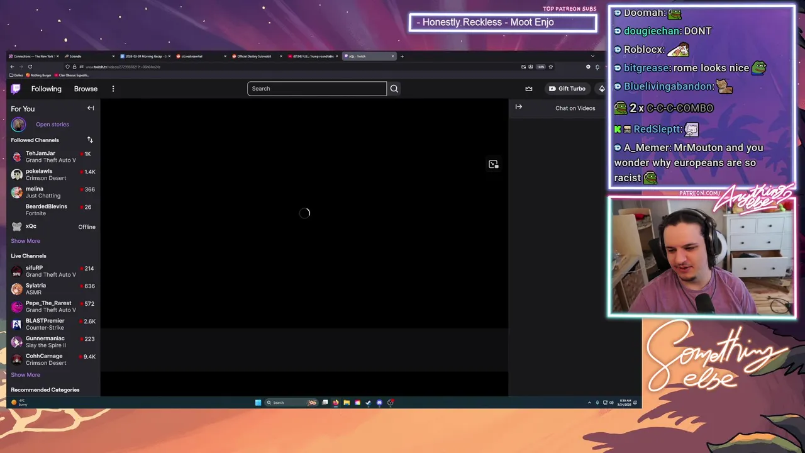Open the Prime loot crown icon

click(x=529, y=89)
